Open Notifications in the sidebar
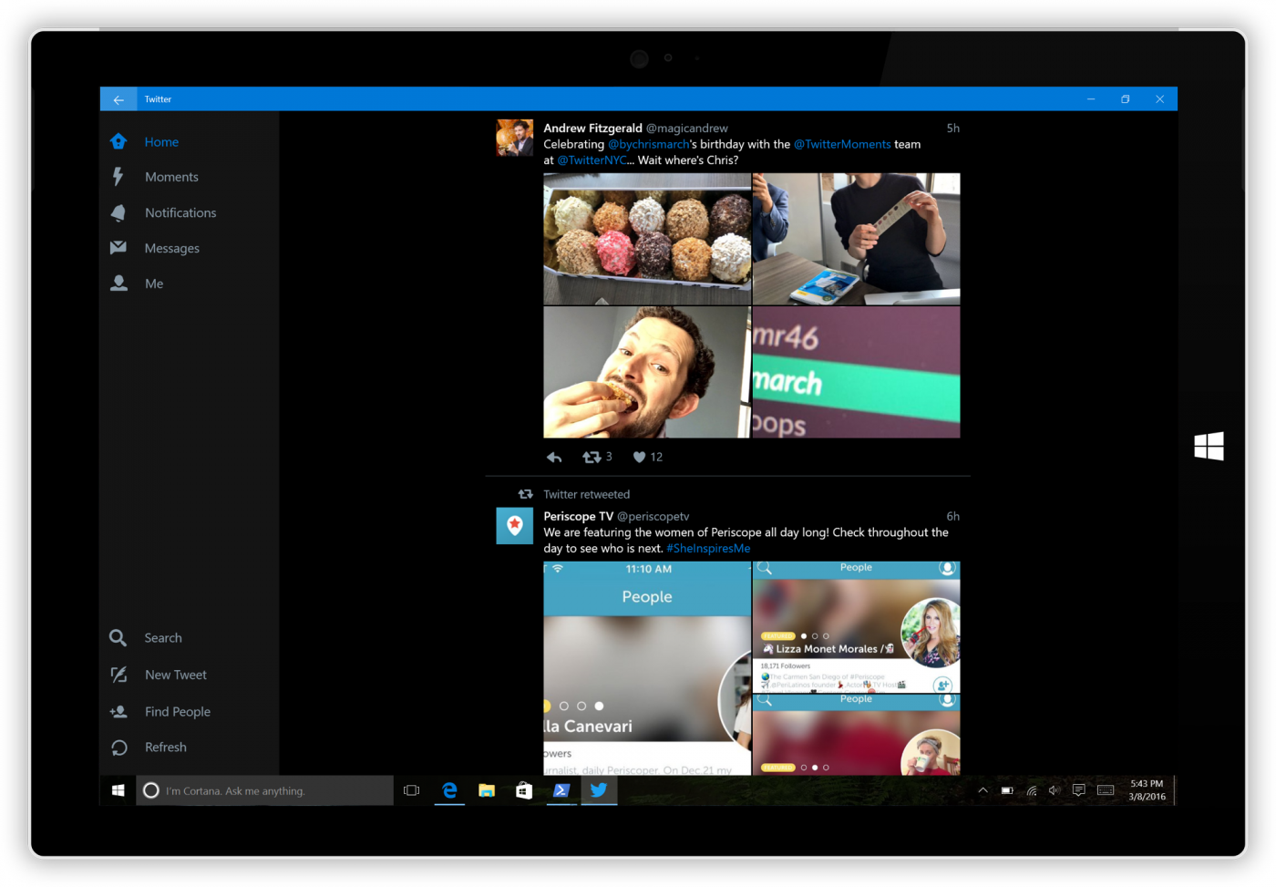 tap(180, 212)
